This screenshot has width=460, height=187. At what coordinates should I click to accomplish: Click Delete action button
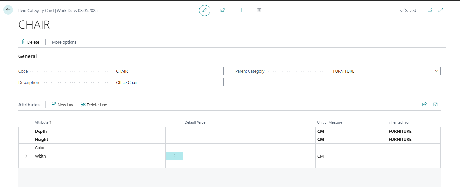pyautogui.click(x=30, y=42)
